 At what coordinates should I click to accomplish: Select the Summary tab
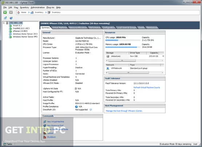click(45, 28)
